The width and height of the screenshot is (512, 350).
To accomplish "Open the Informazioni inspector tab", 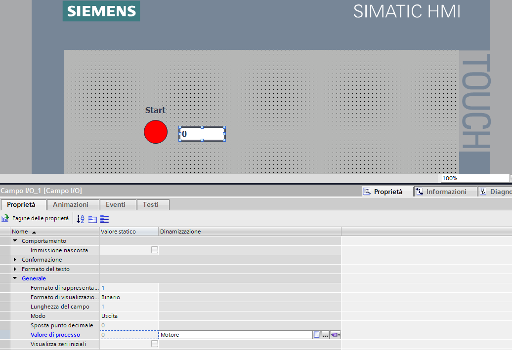I will (x=445, y=192).
